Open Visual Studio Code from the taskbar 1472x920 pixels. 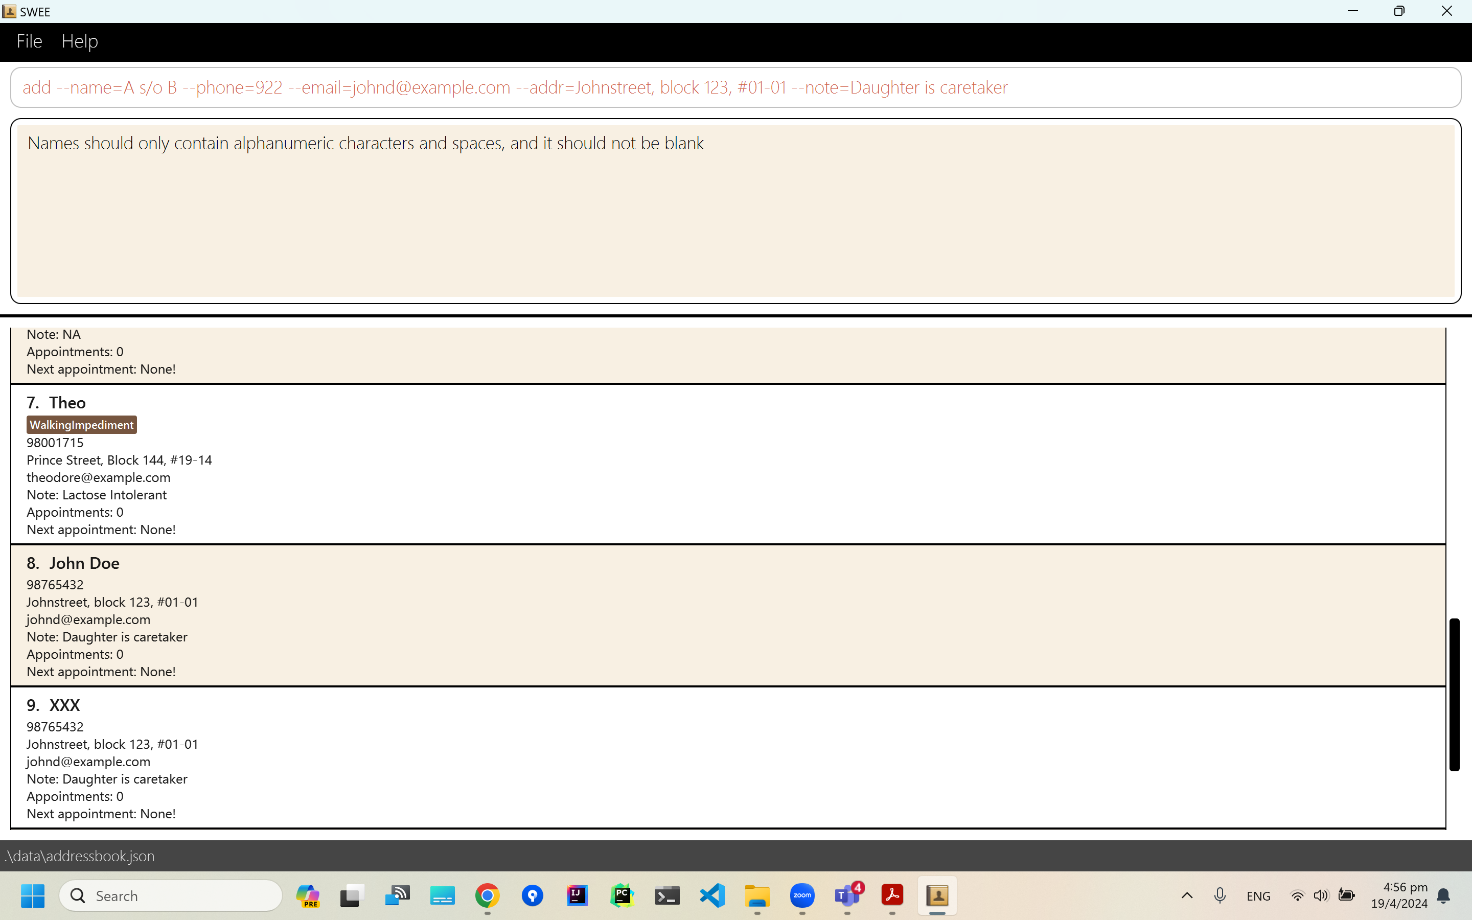pyautogui.click(x=712, y=895)
